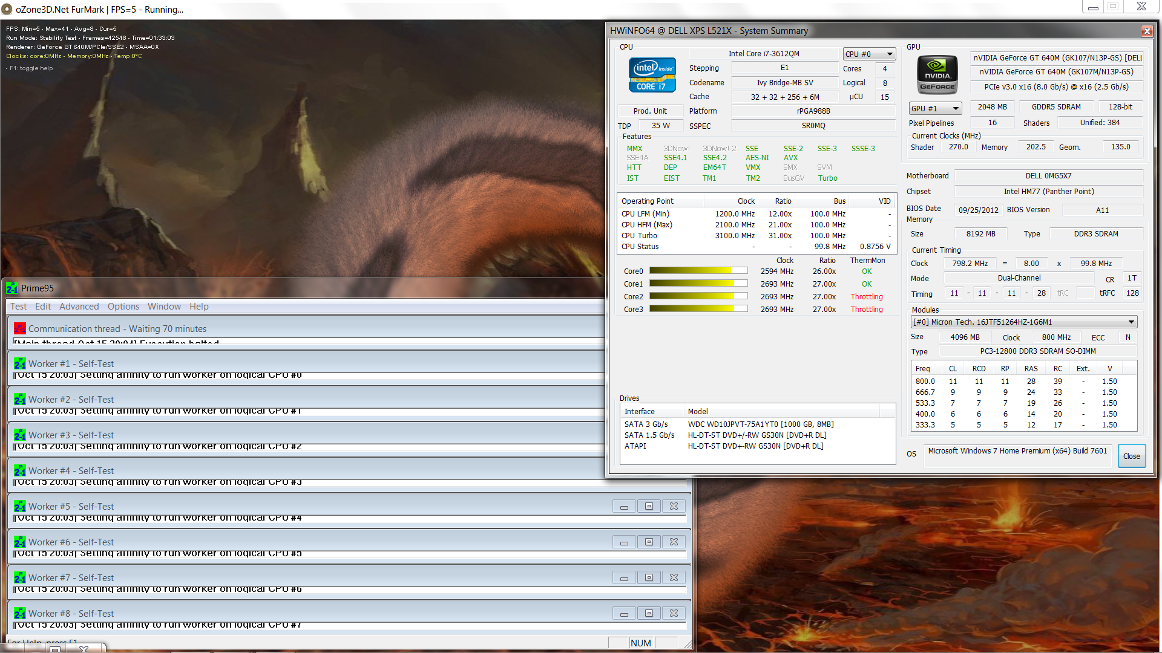Minimize the Worker #5 sub-window
The image size is (1162, 653).
(624, 506)
